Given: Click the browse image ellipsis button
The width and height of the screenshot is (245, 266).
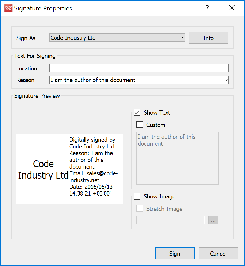Looking at the screenshot, I should (213, 220).
